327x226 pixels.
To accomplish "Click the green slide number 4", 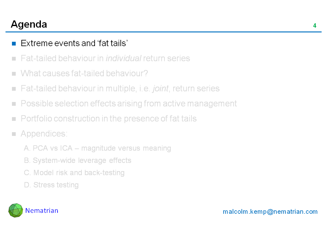I will [314, 26].
